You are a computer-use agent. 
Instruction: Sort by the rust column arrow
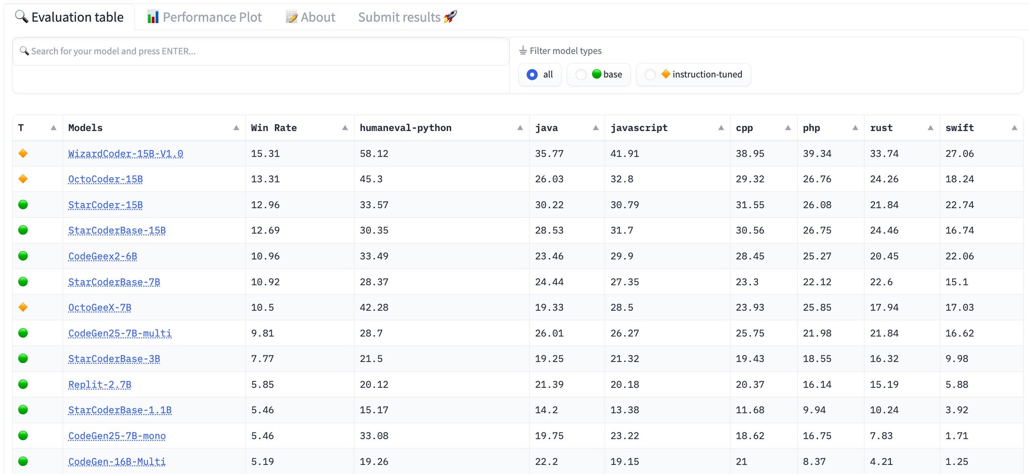click(931, 128)
